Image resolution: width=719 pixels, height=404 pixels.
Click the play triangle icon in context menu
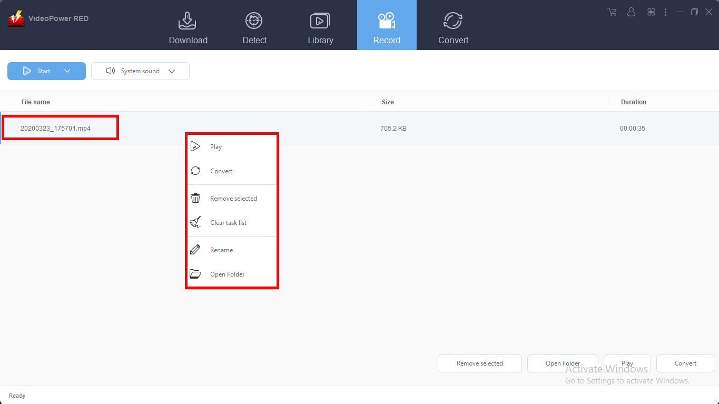pyautogui.click(x=195, y=146)
